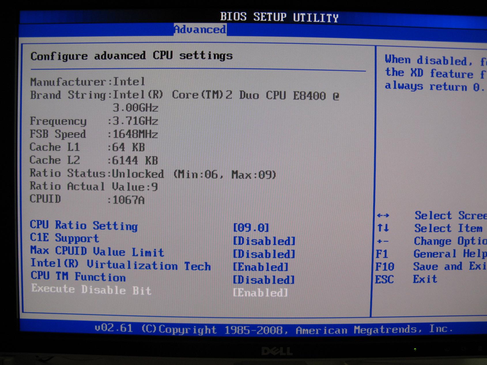Click the up-down arrows Select Item hint
The height and width of the screenshot is (365, 487).
430,228
